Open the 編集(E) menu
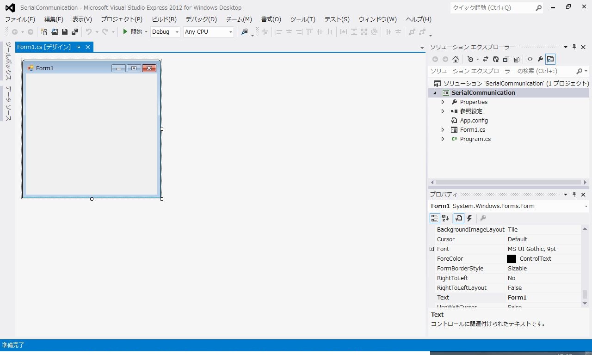 54,19
